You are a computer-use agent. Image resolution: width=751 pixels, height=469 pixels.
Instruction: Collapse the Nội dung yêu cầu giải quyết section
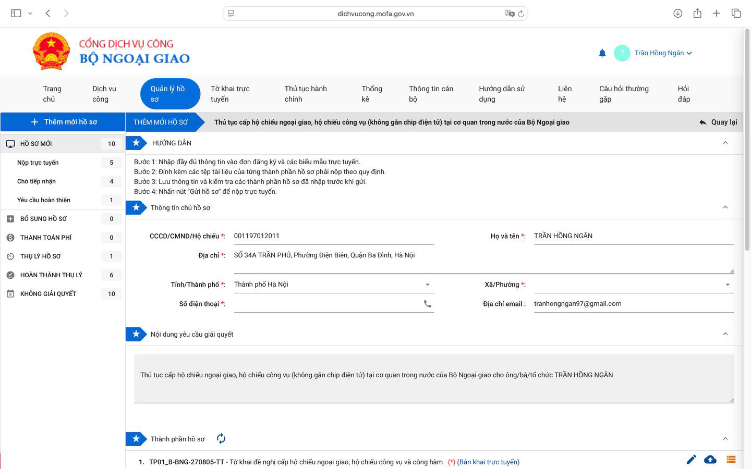coord(725,334)
